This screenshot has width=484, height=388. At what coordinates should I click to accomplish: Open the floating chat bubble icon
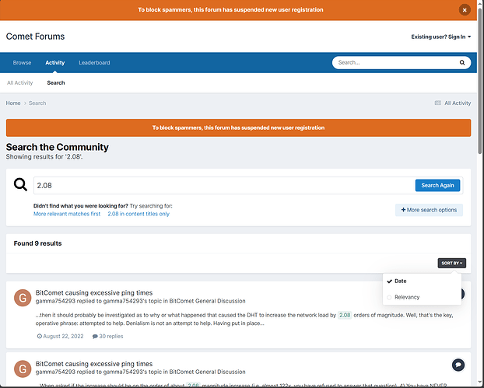458,365
